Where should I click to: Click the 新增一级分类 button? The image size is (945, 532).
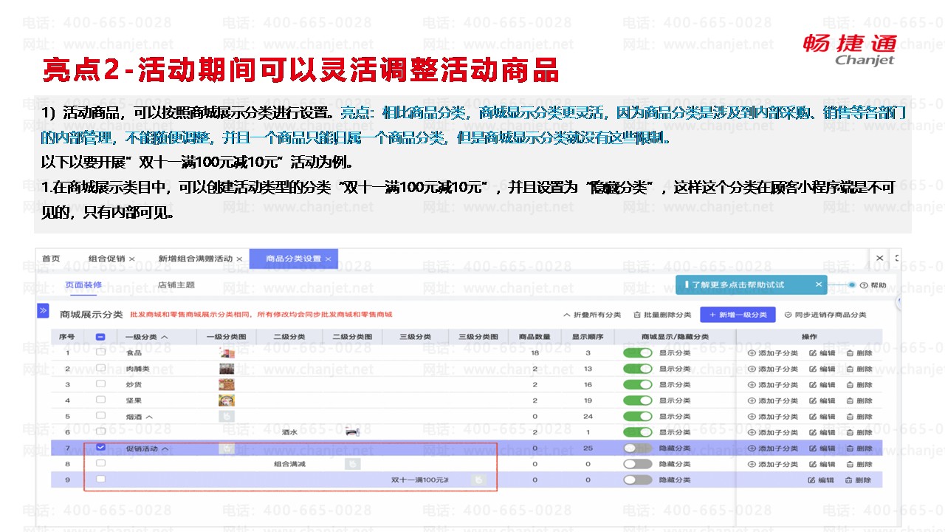[x=738, y=315]
